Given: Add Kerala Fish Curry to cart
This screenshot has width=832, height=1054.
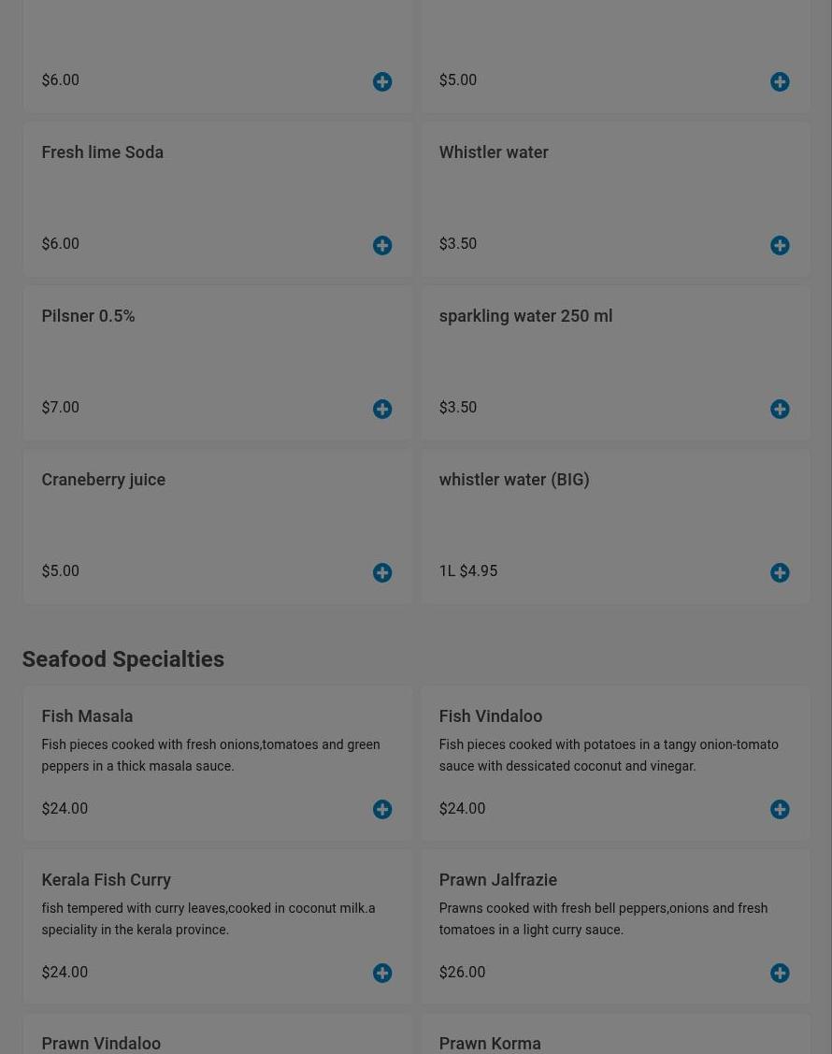Looking at the screenshot, I should coord(382,973).
